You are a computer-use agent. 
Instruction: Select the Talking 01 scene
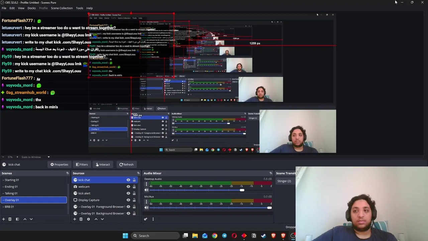[33, 193]
